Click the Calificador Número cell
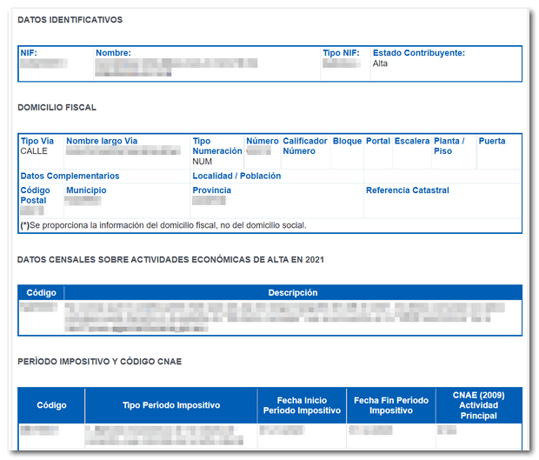Screen dimensions: 539x460 (305, 151)
